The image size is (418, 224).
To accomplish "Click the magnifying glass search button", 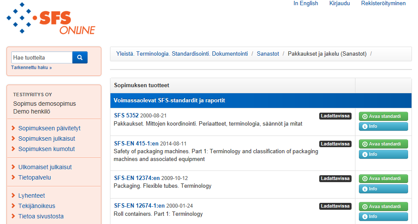I will [x=80, y=57].
